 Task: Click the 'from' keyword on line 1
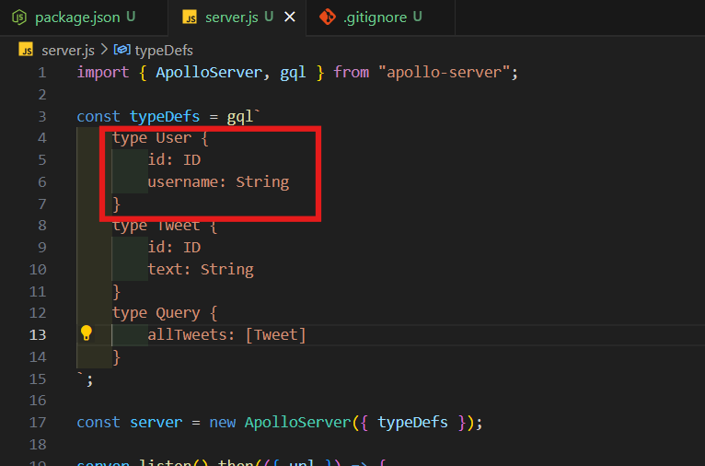[x=352, y=73]
